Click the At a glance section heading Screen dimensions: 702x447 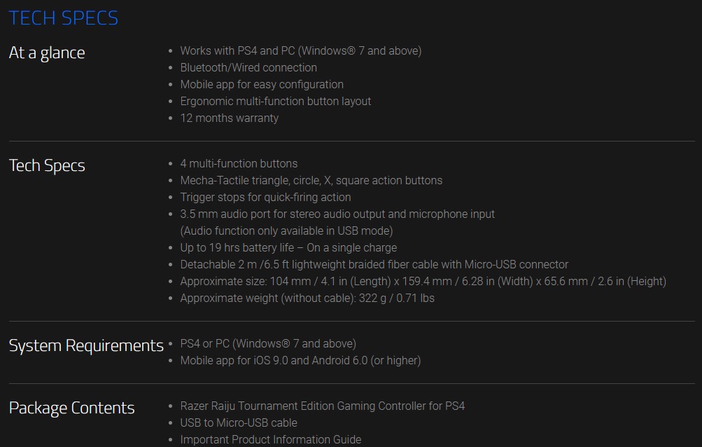pyautogui.click(x=47, y=53)
